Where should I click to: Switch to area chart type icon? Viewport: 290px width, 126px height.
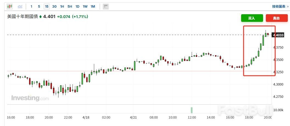20,6
